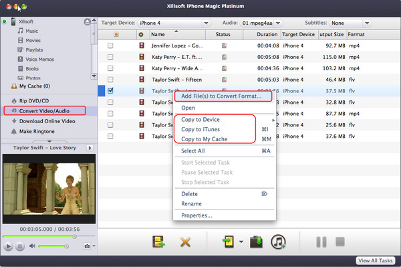Adjust the preview volume slider

coord(53,246)
